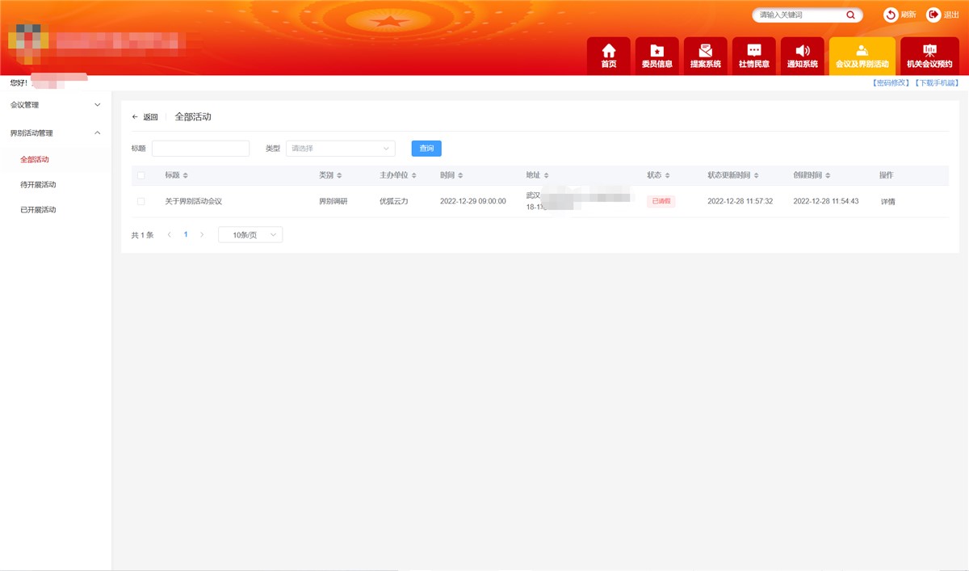Image resolution: width=969 pixels, height=571 pixels.
Task: Open 详情 for the activity record
Action: click(886, 201)
